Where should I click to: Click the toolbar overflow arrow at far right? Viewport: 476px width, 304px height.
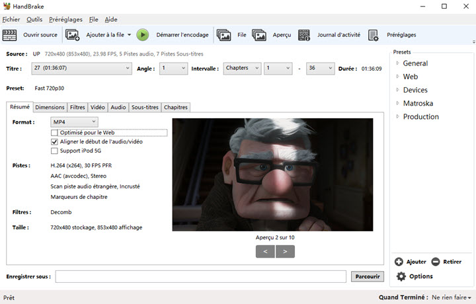coord(473,42)
